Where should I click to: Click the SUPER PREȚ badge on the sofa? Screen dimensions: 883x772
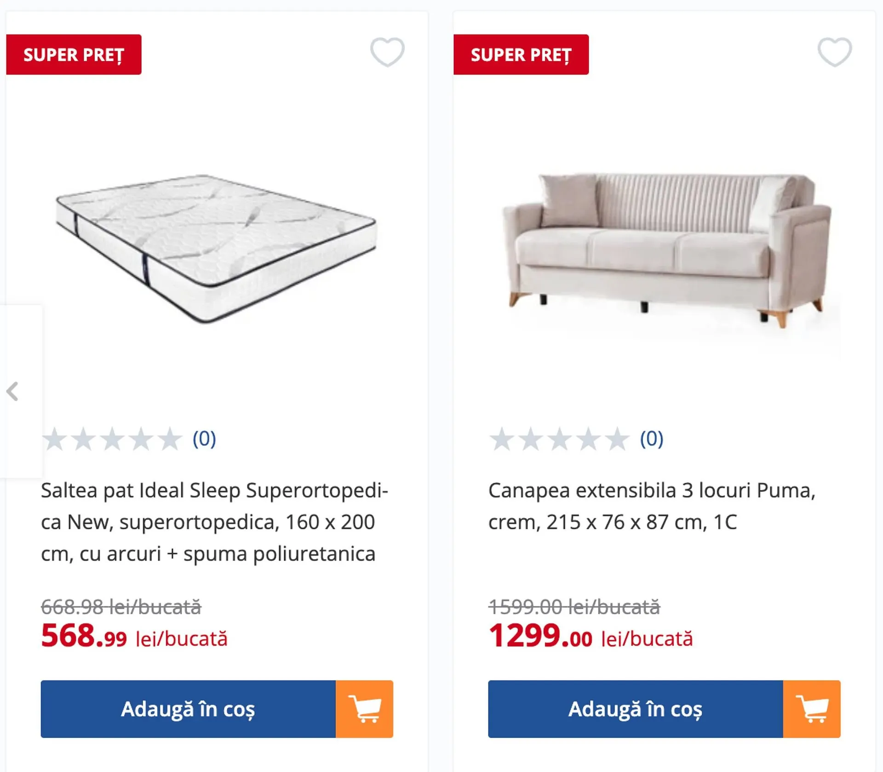[x=521, y=54]
